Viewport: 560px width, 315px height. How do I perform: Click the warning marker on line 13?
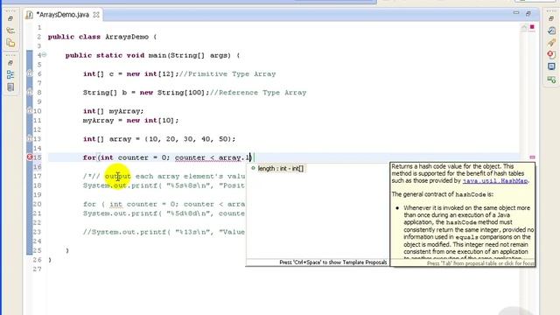pyautogui.click(x=30, y=138)
